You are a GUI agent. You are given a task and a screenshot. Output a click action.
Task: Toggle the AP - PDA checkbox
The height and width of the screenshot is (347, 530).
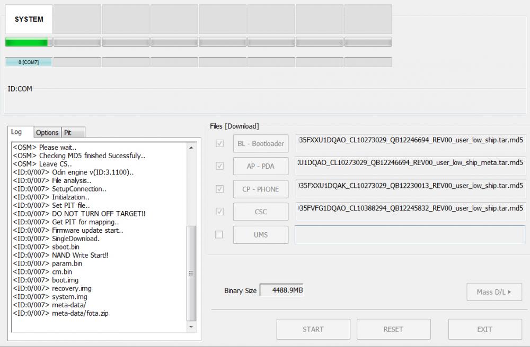220,166
